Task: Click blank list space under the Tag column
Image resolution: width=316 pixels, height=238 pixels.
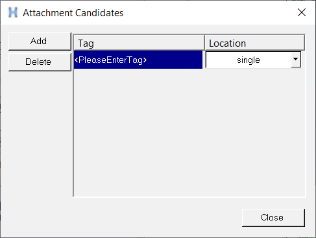Action: (x=140, y=132)
